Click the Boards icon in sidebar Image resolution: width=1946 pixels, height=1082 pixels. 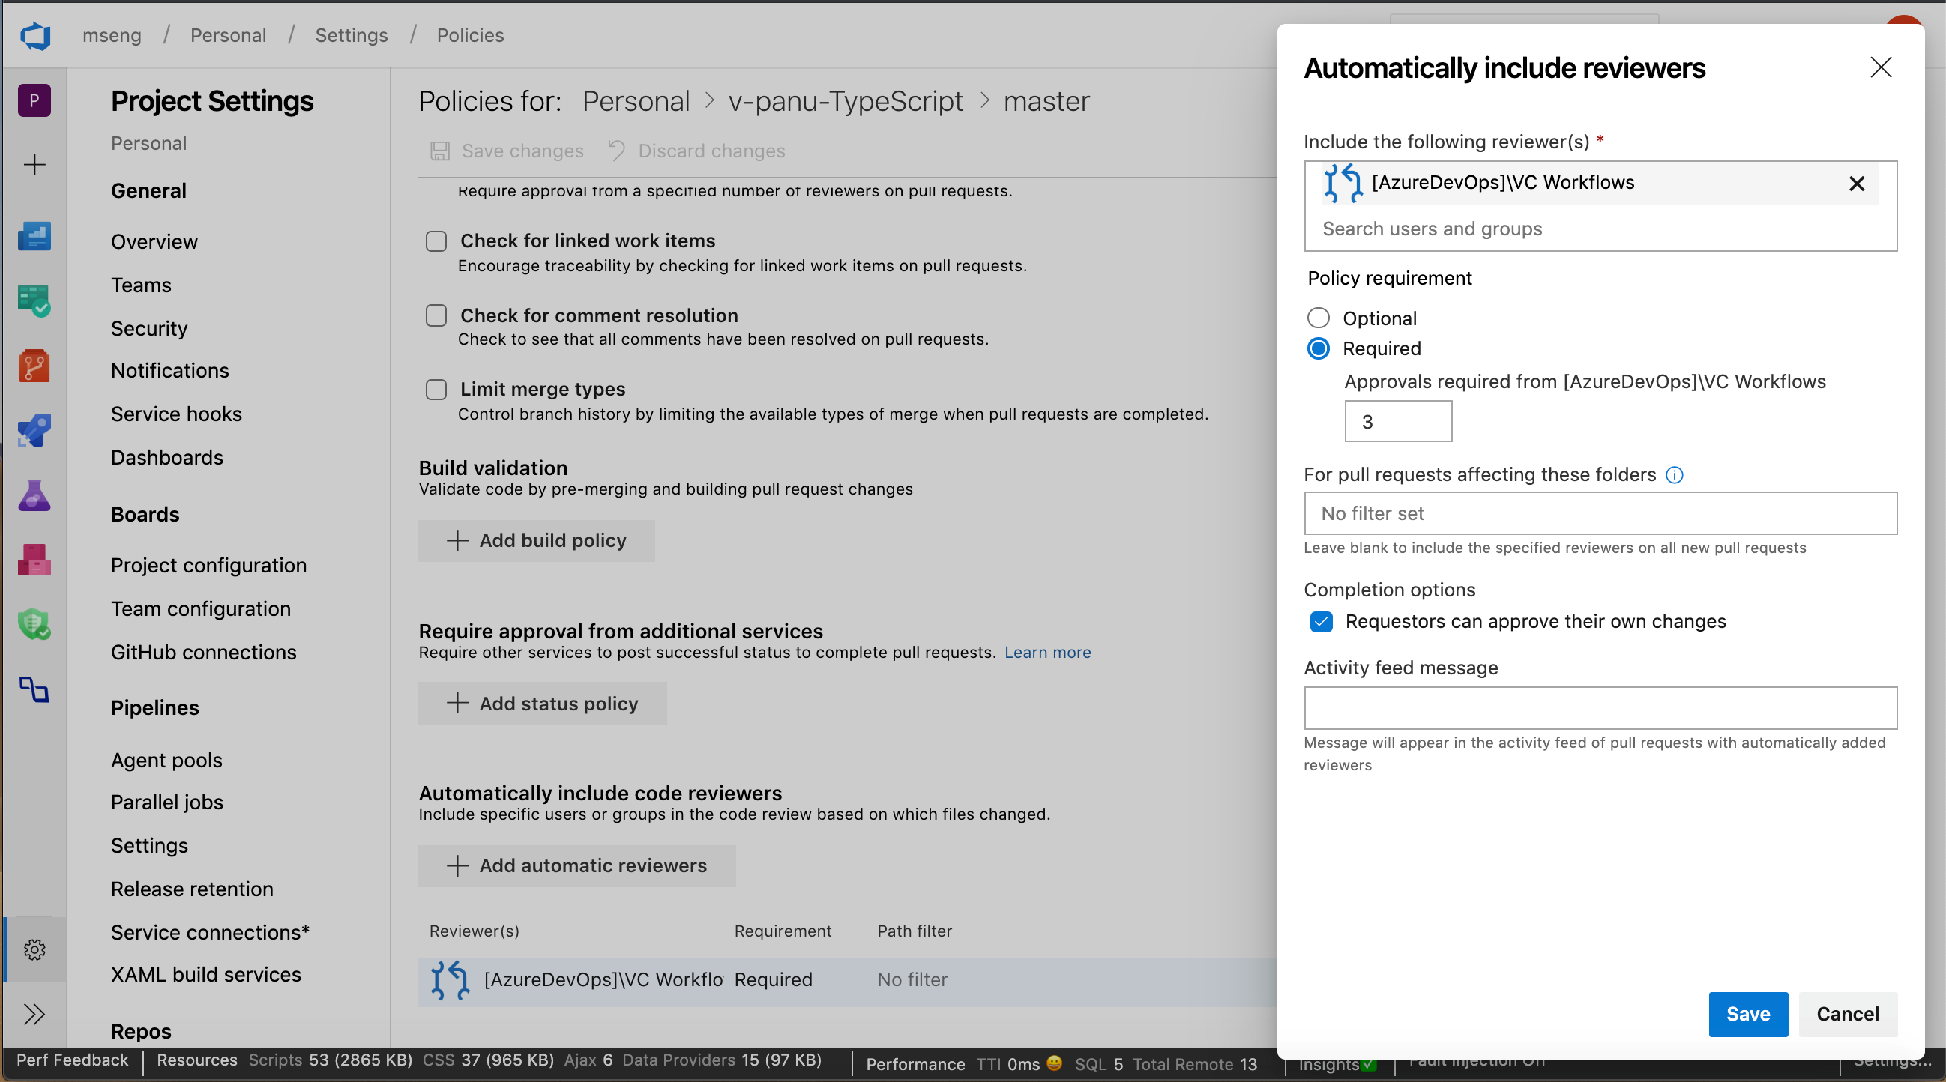[x=36, y=294]
